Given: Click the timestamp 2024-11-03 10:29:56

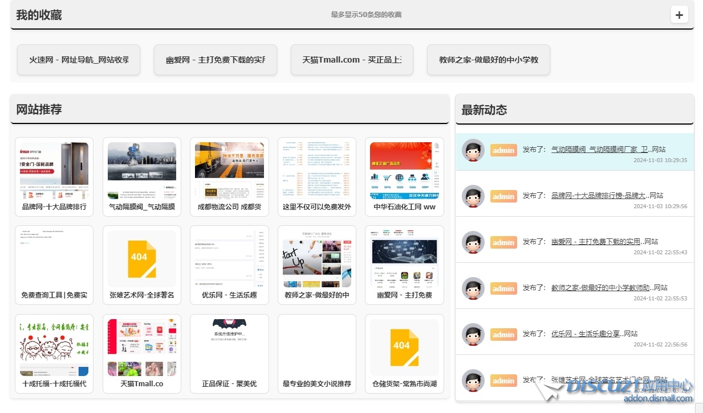Looking at the screenshot, I should click(660, 206).
